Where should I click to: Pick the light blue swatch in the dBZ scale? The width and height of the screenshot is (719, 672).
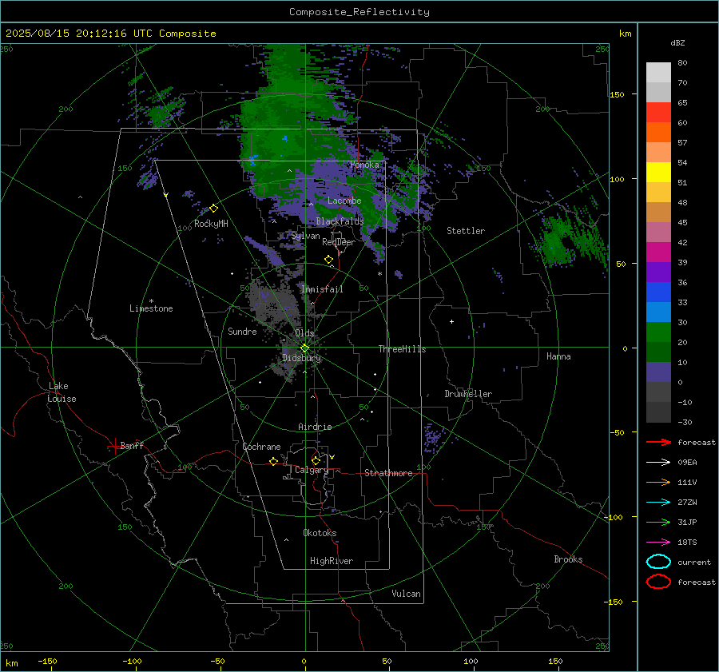coord(658,312)
